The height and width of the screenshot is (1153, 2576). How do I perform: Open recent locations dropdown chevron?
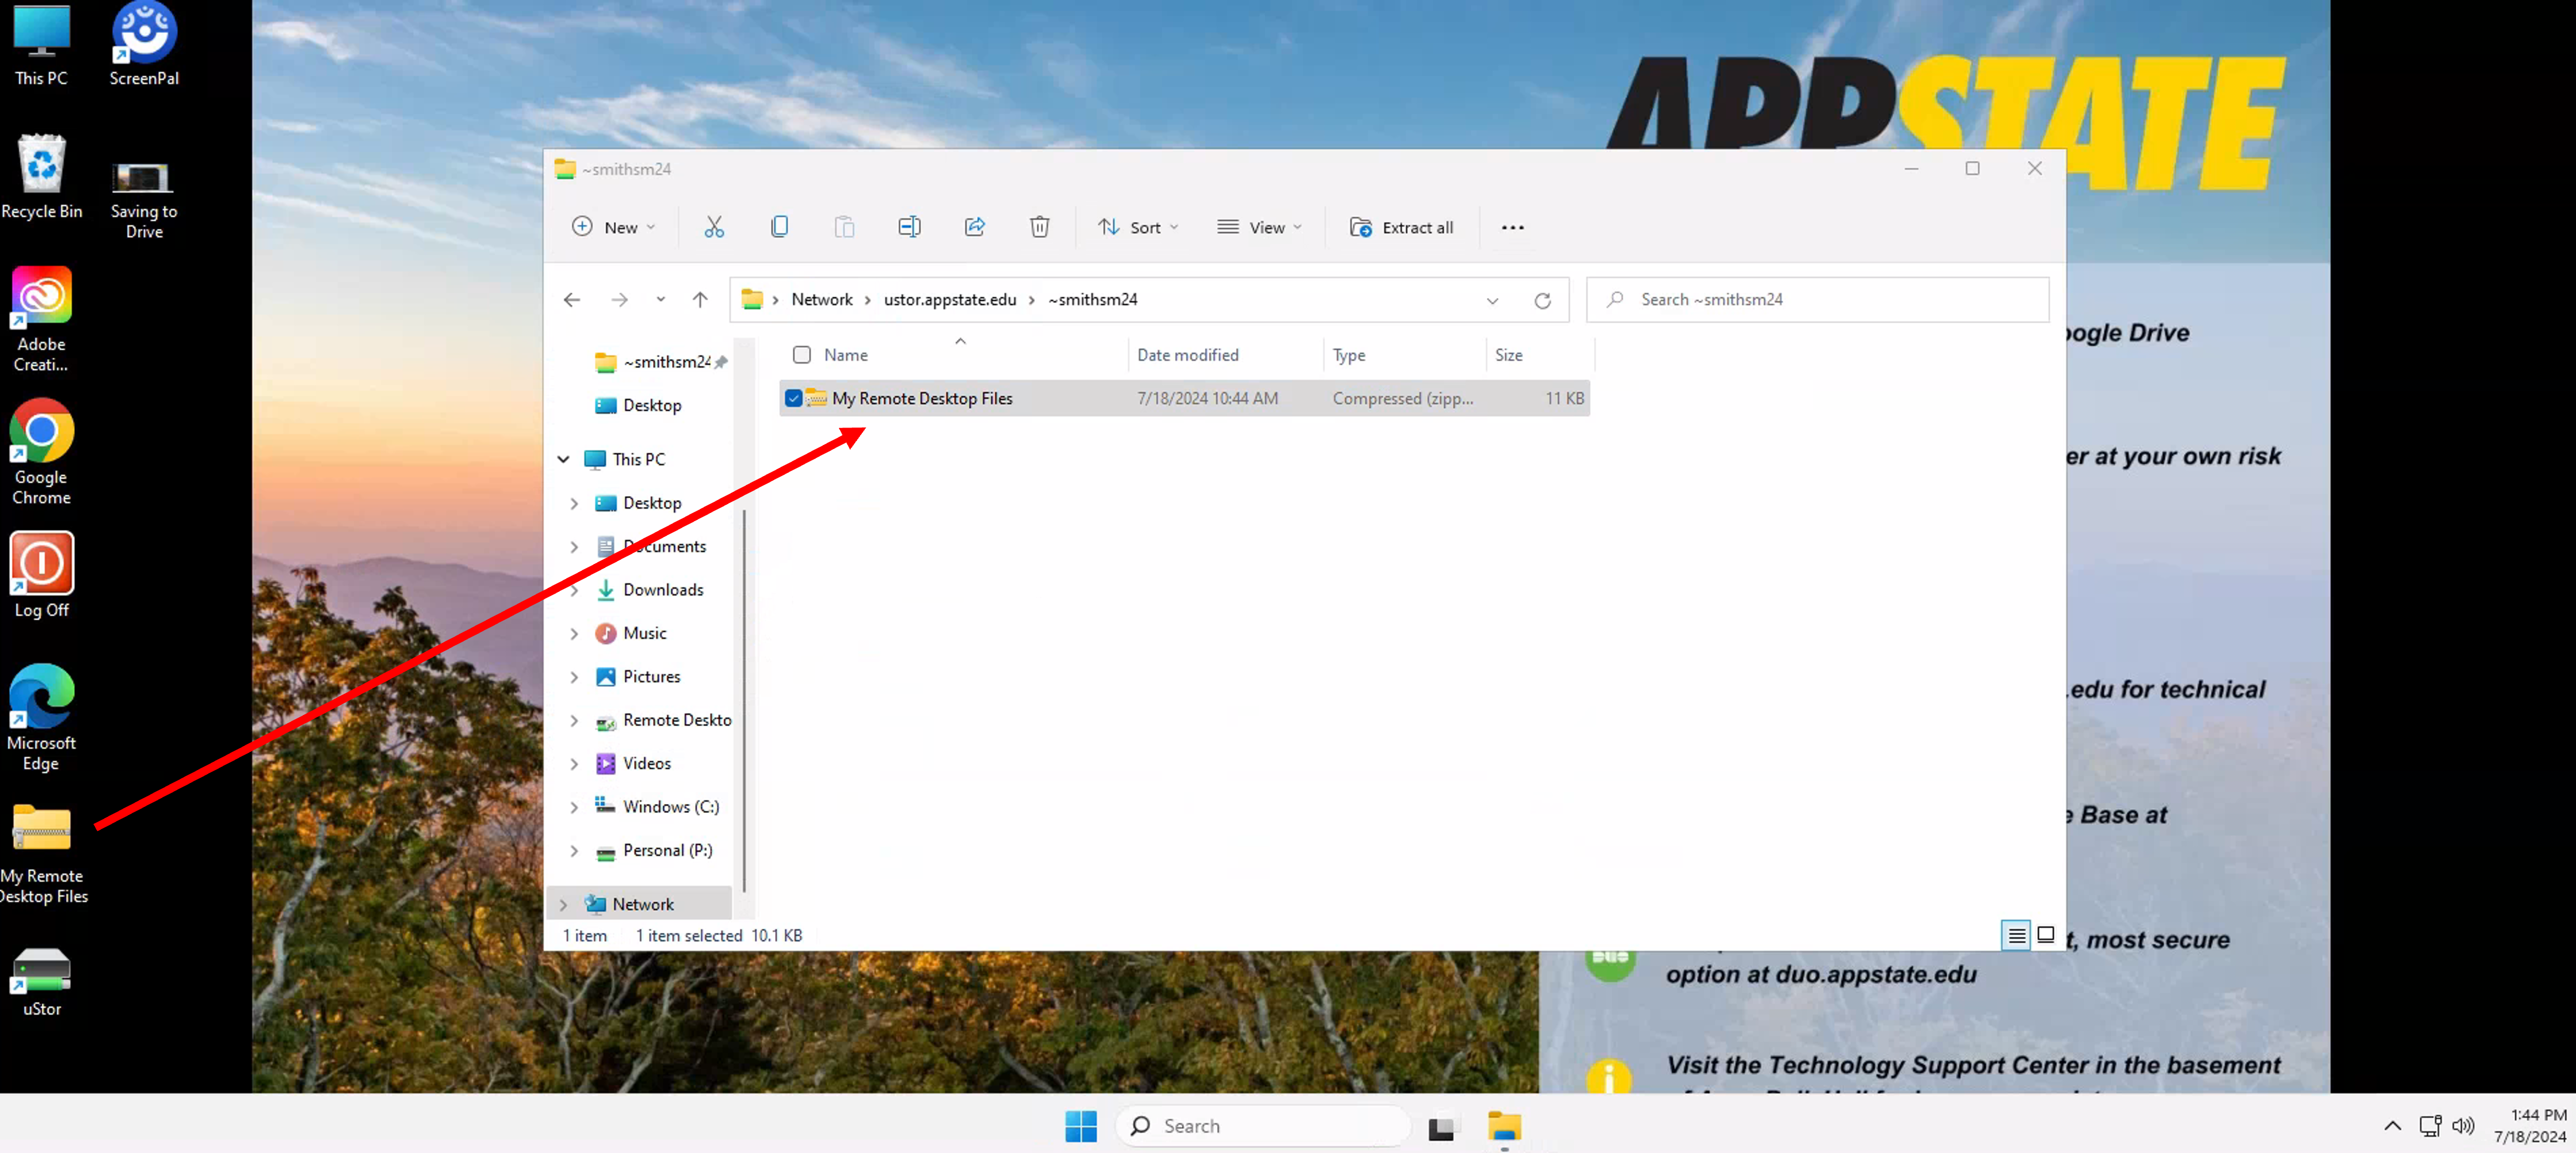[x=660, y=300]
